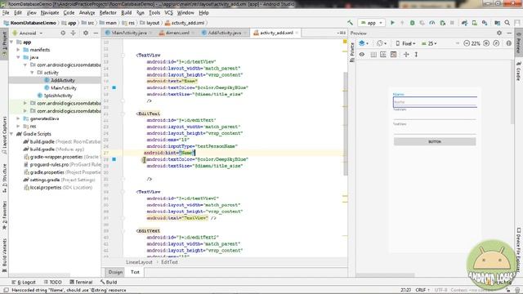Hide the Project panel with minus icon
Screen dimensions: 523x294
point(96,33)
